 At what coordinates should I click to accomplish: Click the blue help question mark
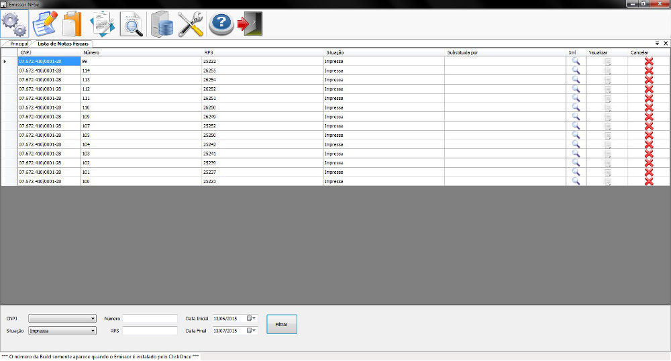coord(221,23)
